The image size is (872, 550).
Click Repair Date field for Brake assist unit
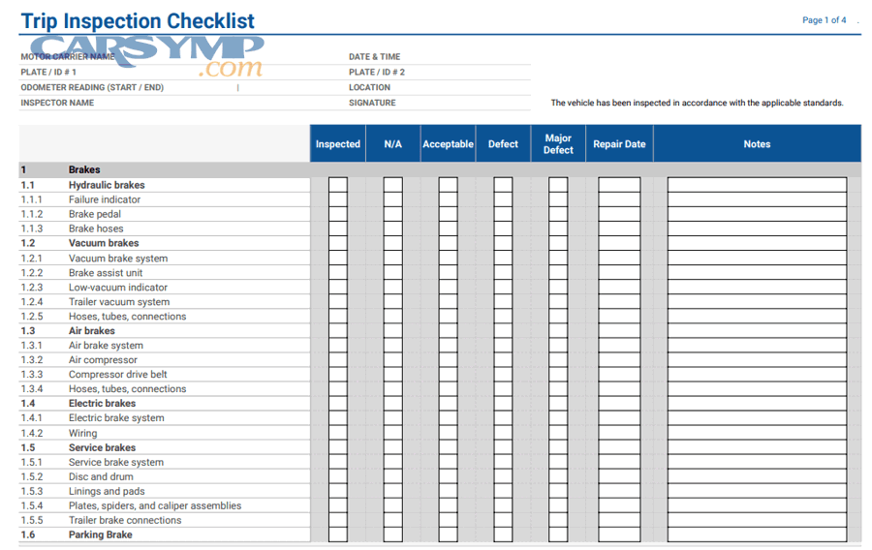coord(619,273)
